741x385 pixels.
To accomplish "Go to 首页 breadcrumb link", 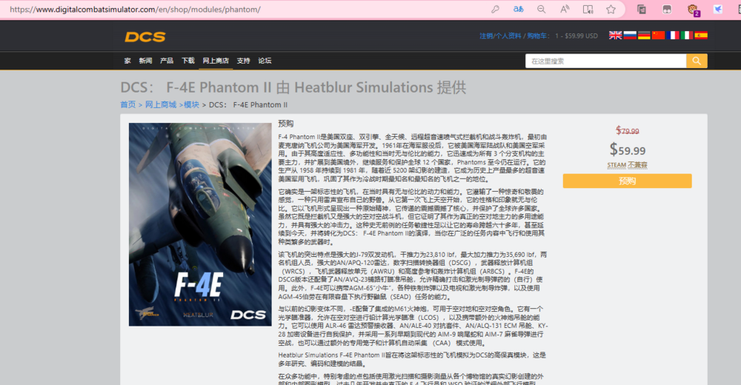I will click(128, 104).
